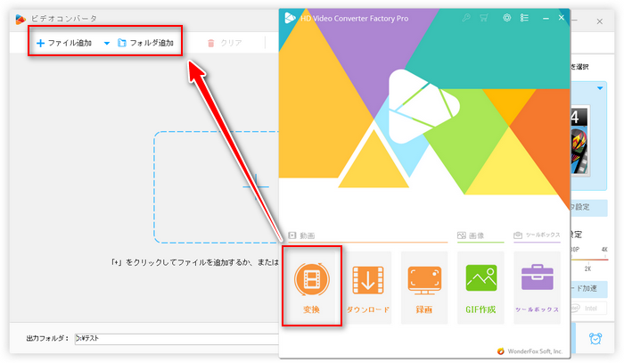The width and height of the screenshot is (624, 363).
Task: Click the ツールボックス section header label
Action: (543, 235)
